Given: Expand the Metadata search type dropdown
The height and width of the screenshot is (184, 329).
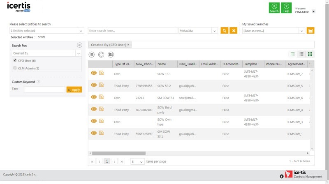Looking at the screenshot, I should click(x=214, y=31).
